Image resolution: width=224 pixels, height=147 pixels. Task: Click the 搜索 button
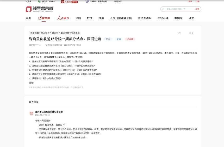(197, 9)
